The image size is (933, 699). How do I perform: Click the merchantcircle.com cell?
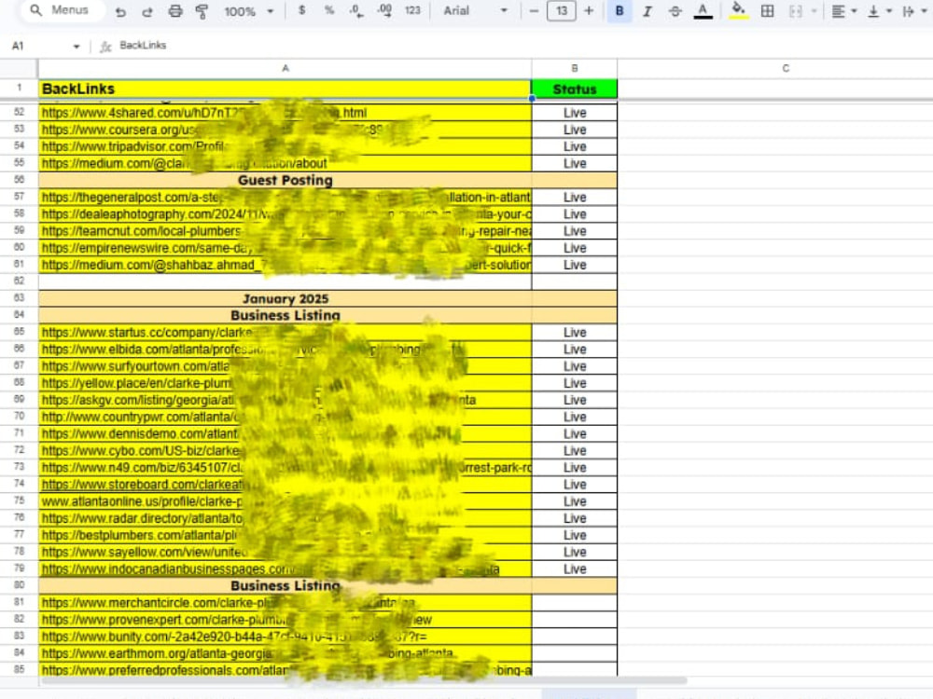tap(285, 603)
